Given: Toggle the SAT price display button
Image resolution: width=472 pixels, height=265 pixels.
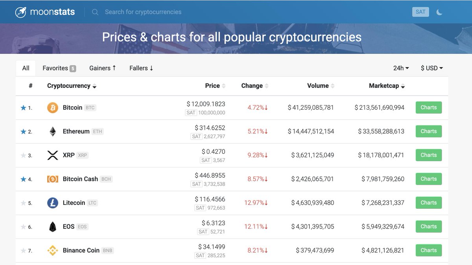Looking at the screenshot, I should pyautogui.click(x=420, y=12).
